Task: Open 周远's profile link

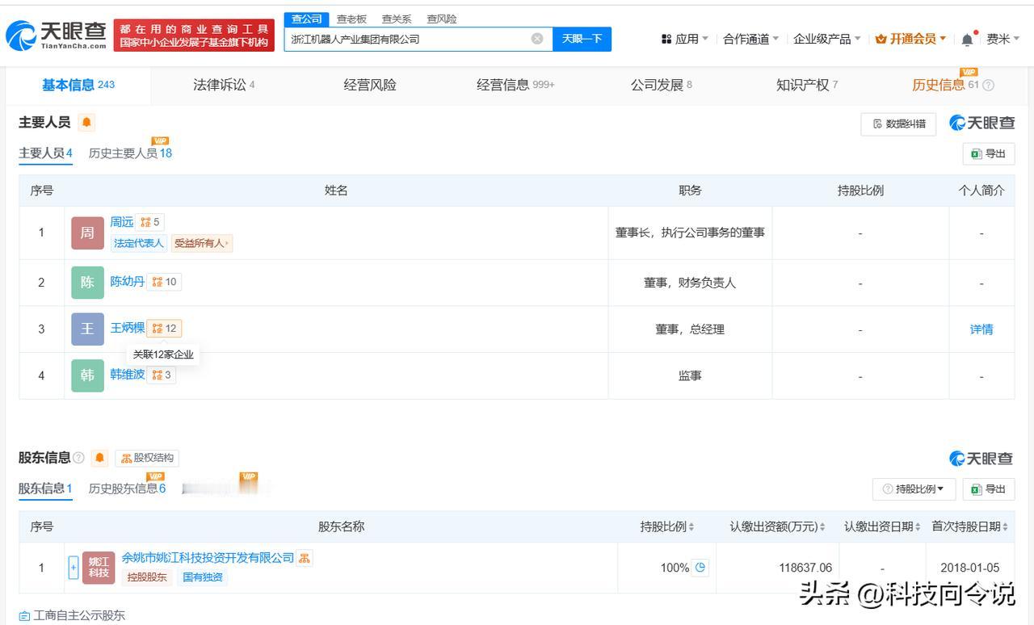Action: pos(122,222)
